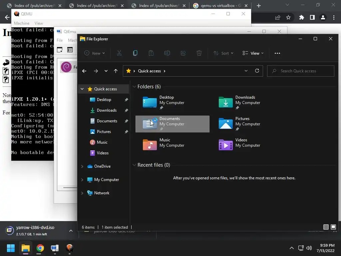Open the Machine menu in QEMU
Screen dimensions: 341x256
(22, 23)
